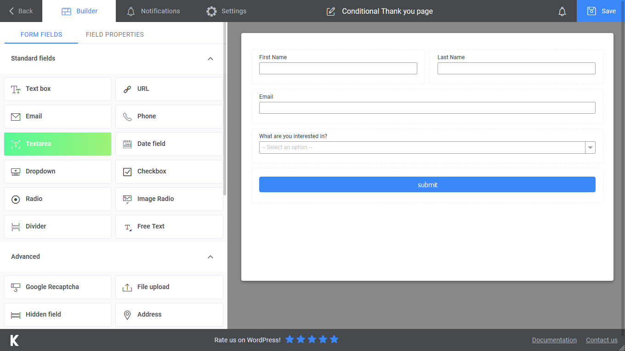
Task: Select the FORM FIELDS tab
Action: pos(41,34)
